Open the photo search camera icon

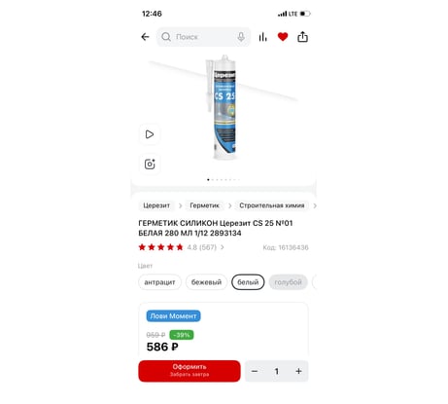[150, 164]
